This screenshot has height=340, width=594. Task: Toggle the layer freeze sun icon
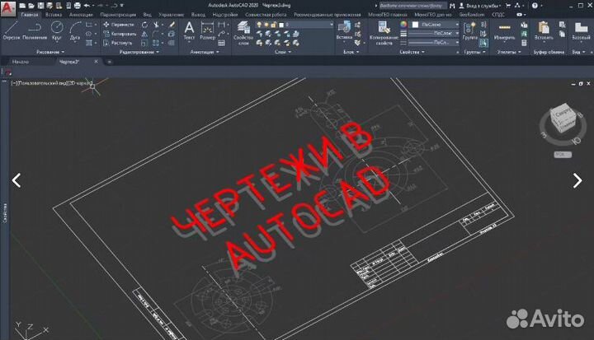point(266,25)
